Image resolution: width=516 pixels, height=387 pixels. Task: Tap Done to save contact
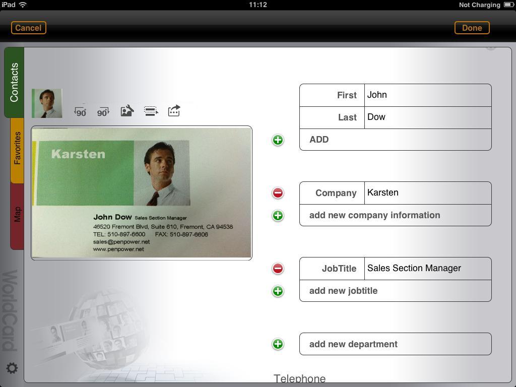coord(472,28)
